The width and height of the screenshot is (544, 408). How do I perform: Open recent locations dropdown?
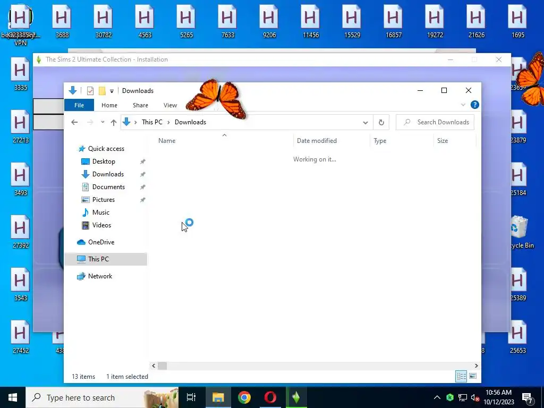click(103, 122)
